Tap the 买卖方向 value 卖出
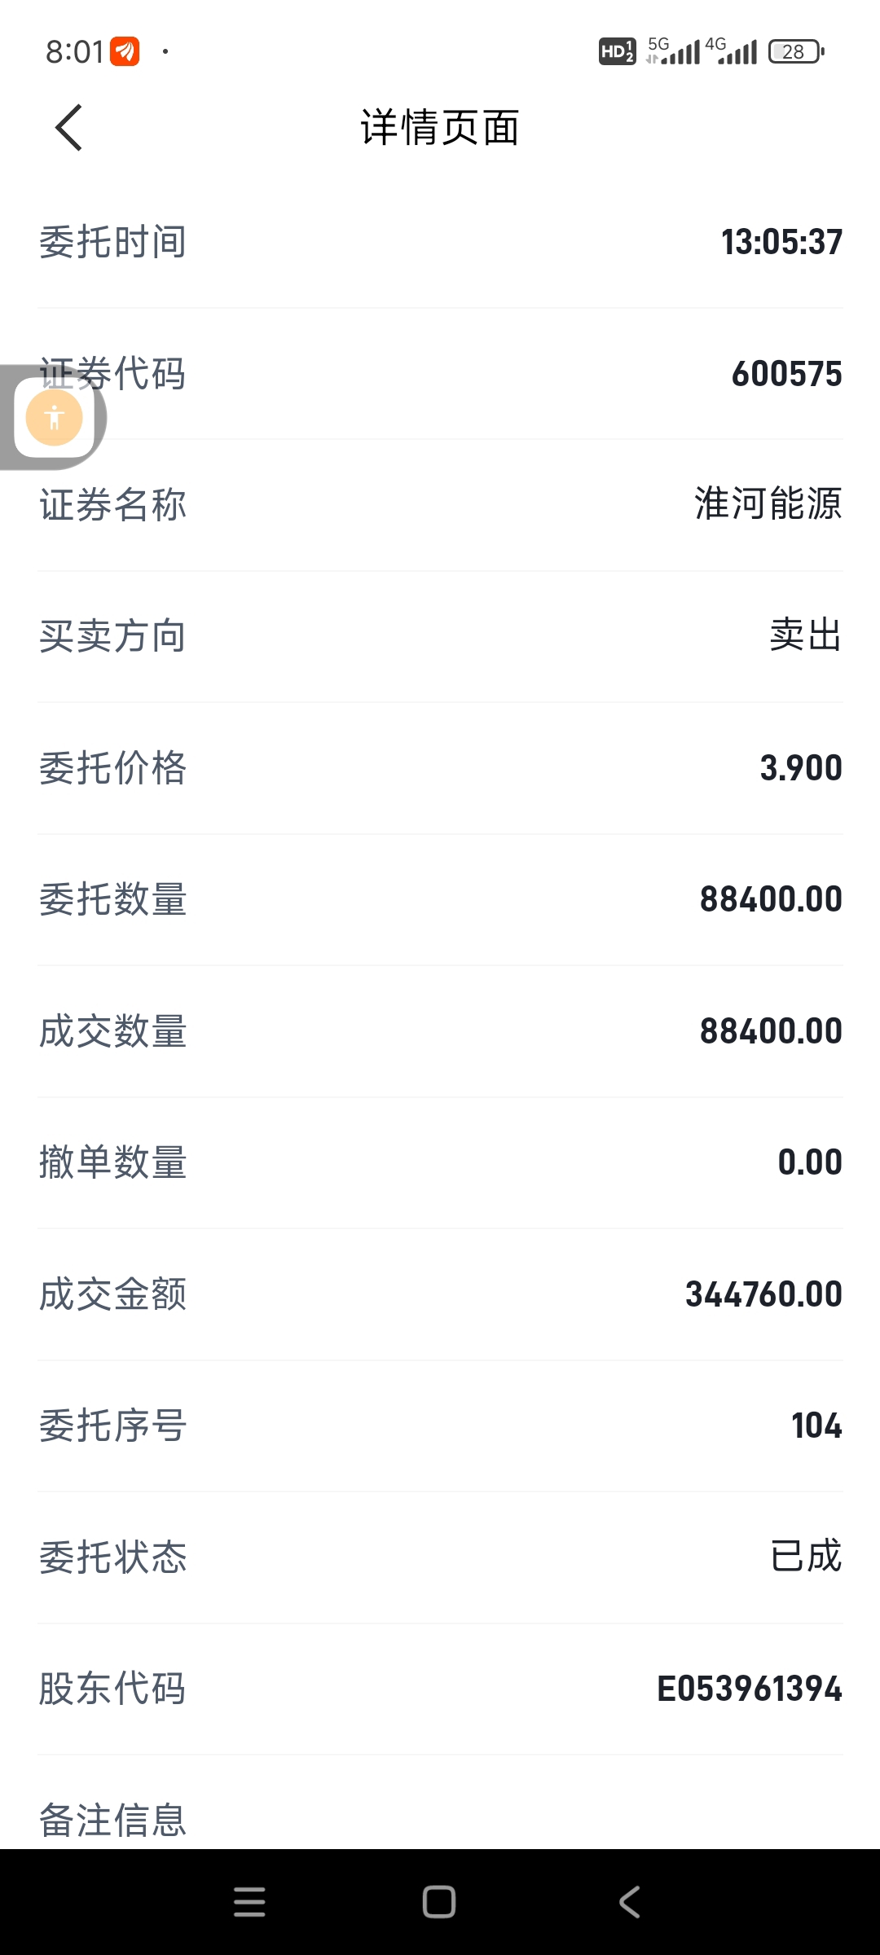The width and height of the screenshot is (880, 1955). (x=806, y=635)
